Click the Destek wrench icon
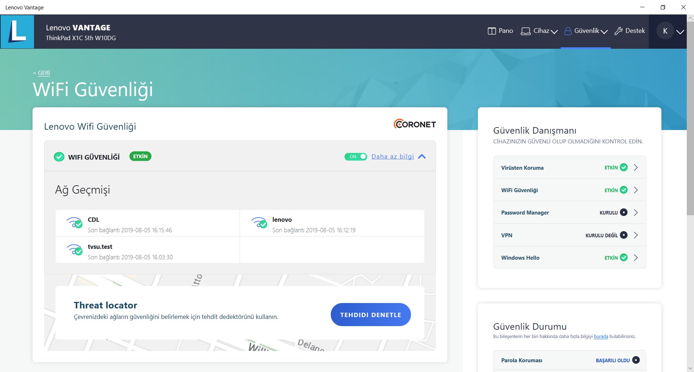The image size is (694, 372). point(618,31)
